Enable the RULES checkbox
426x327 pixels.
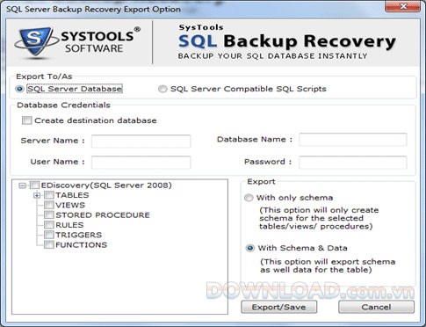49,225
